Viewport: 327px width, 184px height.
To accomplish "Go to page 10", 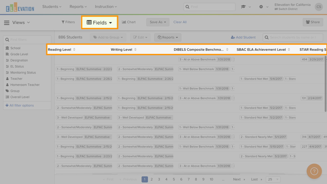I will point(211,179).
